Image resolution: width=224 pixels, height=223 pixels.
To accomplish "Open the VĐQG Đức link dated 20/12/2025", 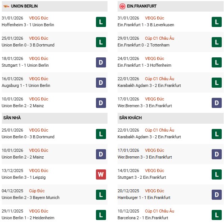I will click(x=155, y=191).
